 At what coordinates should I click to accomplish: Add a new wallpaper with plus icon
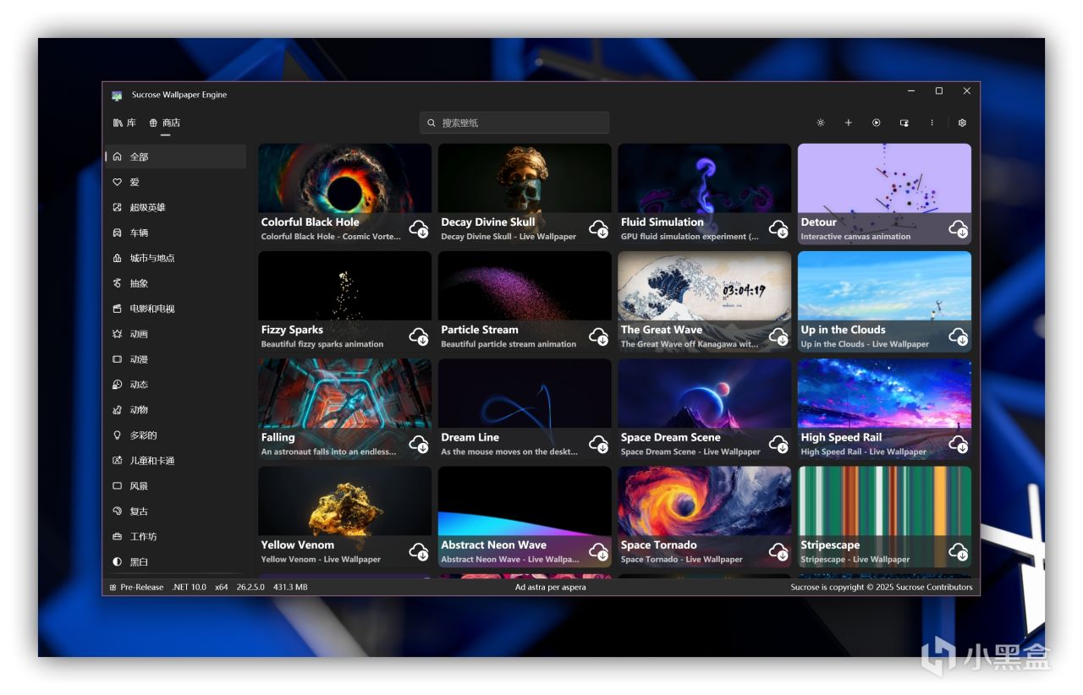[849, 123]
